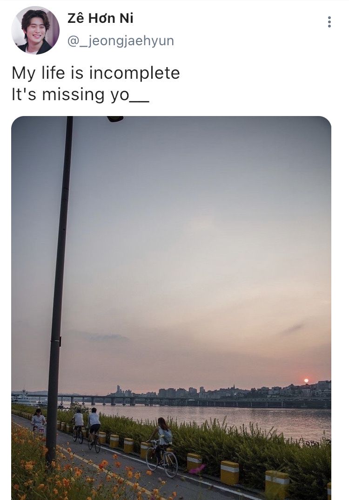Click the street lamp head atop the pole
The width and height of the screenshot is (349, 500).
coord(115,119)
